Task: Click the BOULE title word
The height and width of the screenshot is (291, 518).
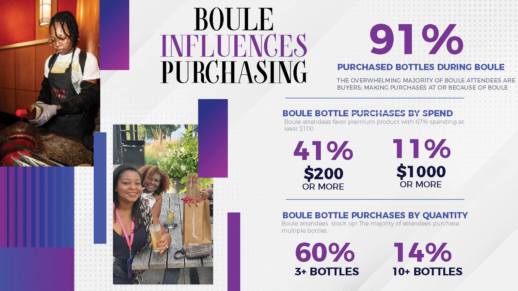Action: [233, 20]
